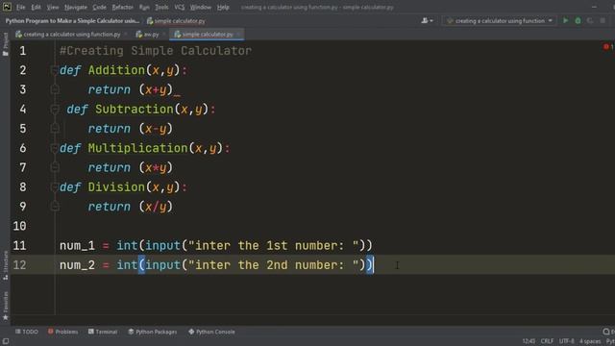The image size is (615, 346).
Task: Close 'creating a calculator using function.py' tab
Action: (126, 35)
